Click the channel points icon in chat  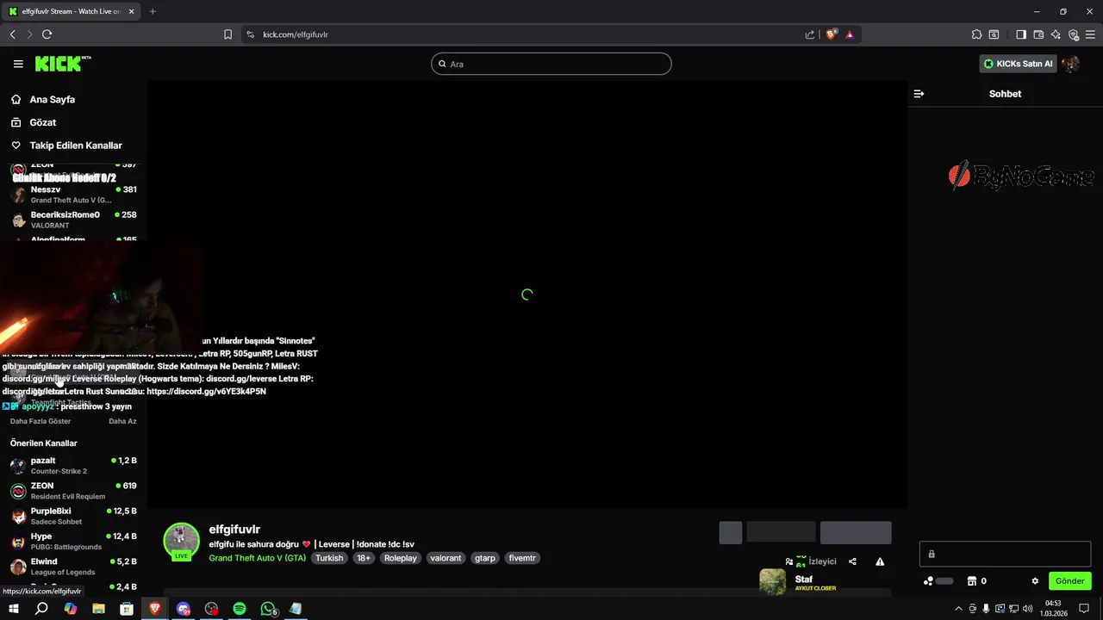[928, 581]
